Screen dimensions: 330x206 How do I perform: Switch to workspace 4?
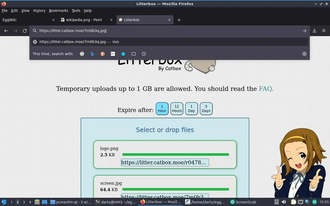[x=30, y=202]
